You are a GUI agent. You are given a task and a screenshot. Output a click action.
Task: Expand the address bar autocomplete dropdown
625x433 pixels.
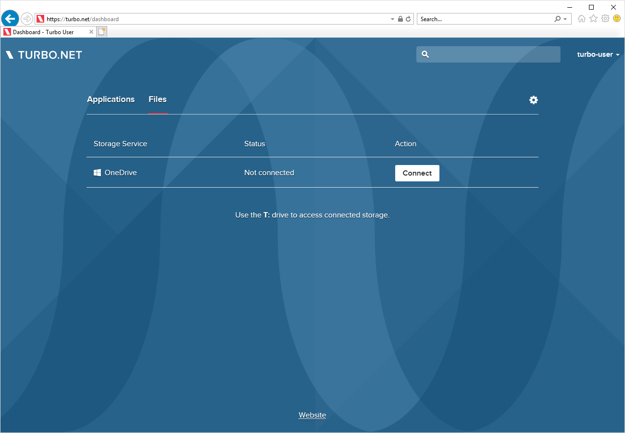[392, 19]
